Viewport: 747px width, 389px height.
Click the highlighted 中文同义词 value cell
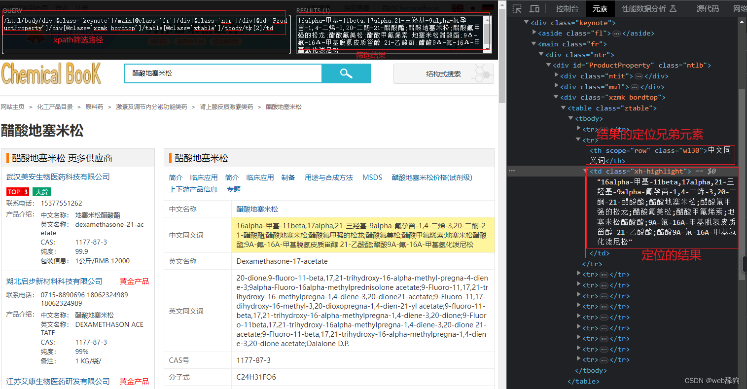(363, 235)
